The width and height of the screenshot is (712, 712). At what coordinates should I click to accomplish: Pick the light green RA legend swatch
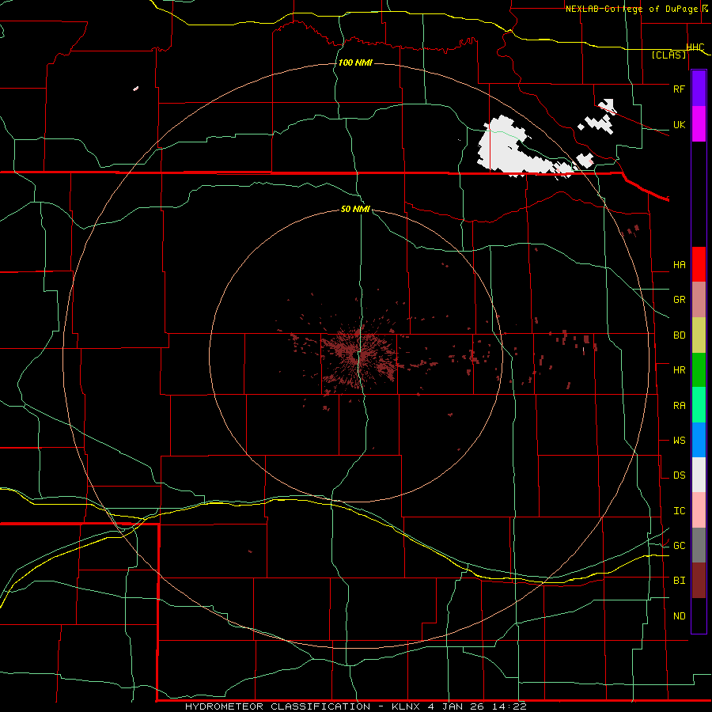tap(699, 405)
